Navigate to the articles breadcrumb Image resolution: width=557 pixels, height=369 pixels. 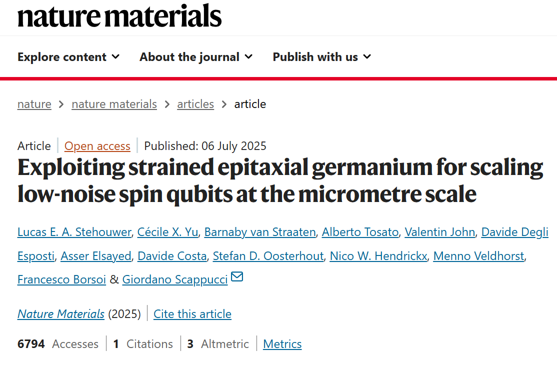tap(195, 104)
